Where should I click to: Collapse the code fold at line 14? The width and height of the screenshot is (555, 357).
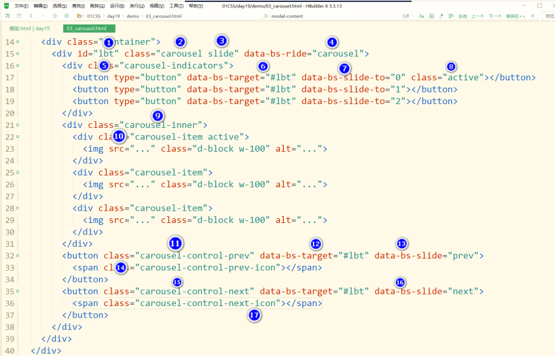coord(18,41)
